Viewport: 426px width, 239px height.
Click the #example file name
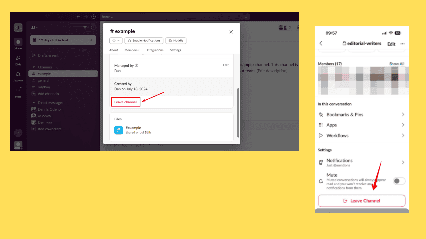pyautogui.click(x=133, y=128)
